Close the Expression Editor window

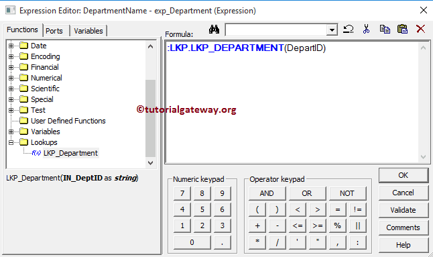click(x=424, y=11)
